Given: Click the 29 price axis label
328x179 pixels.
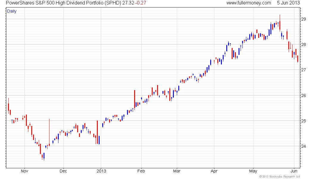Looking at the screenshot, I should coord(303,19).
